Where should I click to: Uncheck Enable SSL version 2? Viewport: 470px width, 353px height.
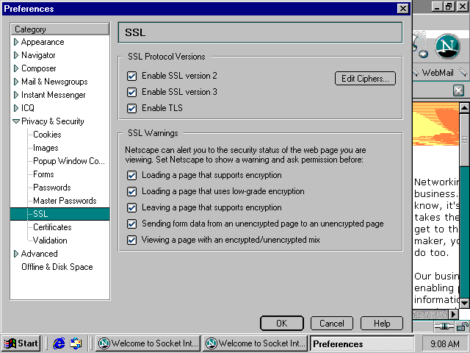point(132,76)
